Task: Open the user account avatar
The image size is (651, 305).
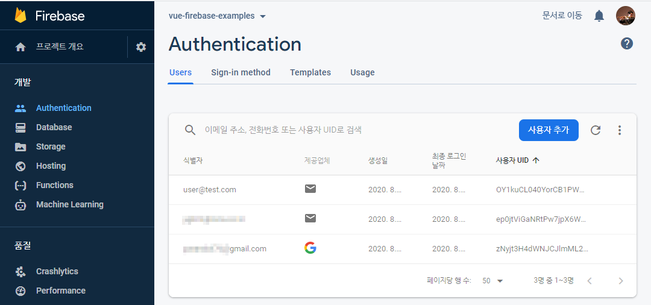Action: tap(625, 16)
